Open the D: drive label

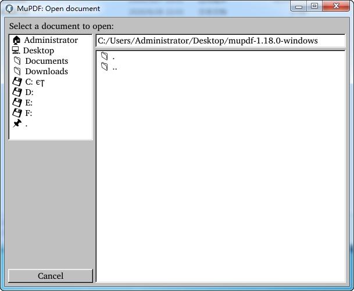29,92
